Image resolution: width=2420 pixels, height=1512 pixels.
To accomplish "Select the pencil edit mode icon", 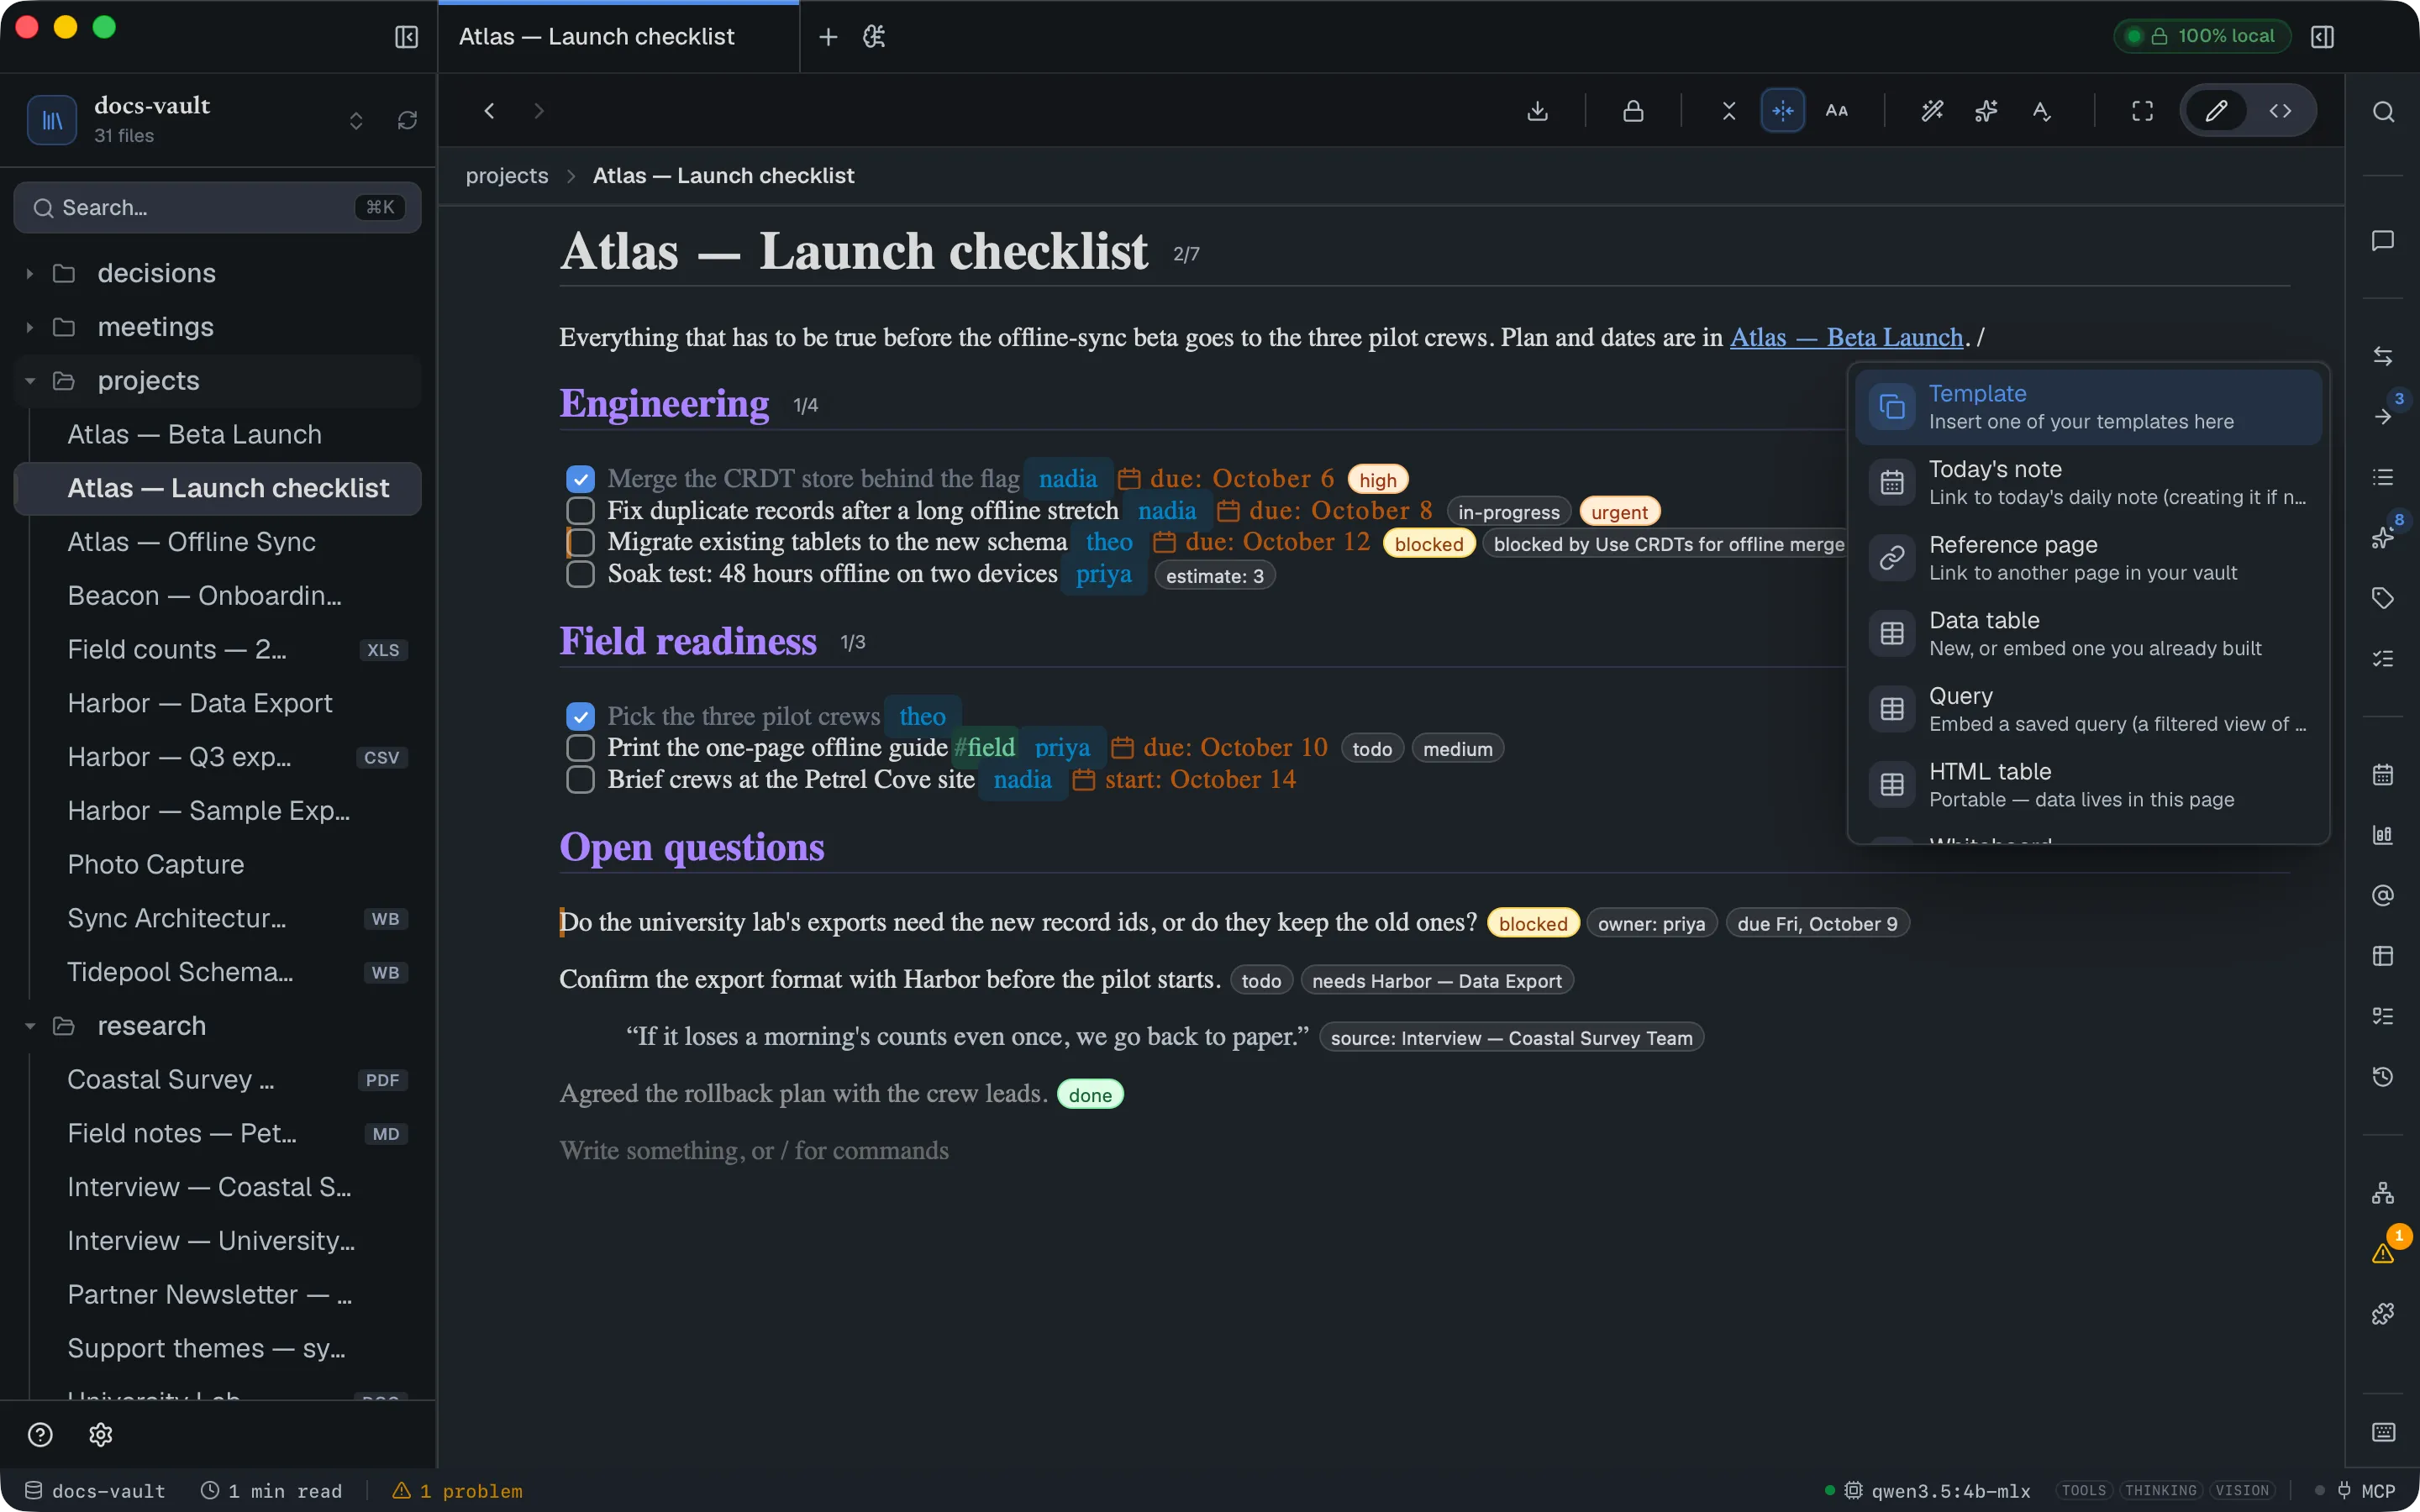I will pos(2216,111).
